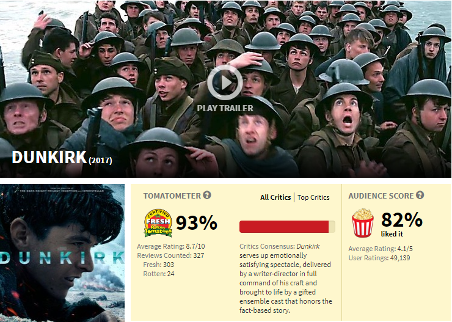The height and width of the screenshot is (322, 452).
Task: Click the AUDIENCE SCORE heading
Action: coord(381,196)
